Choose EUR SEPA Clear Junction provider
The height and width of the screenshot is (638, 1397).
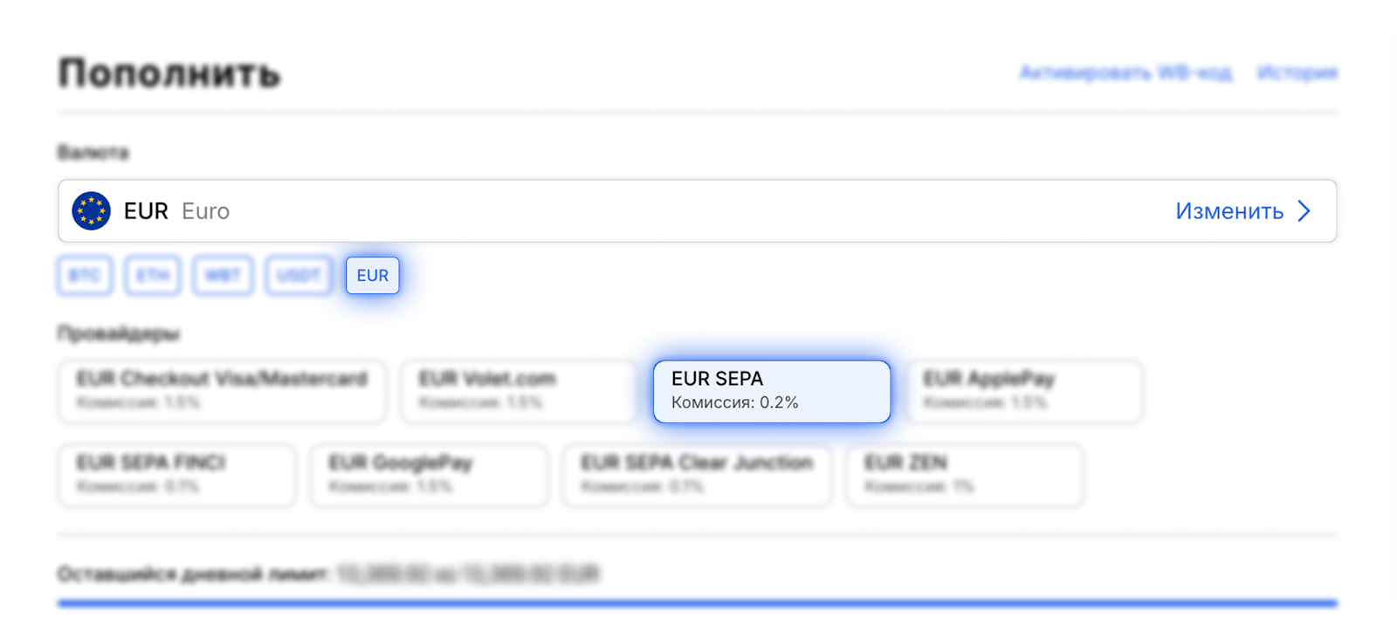[x=697, y=475]
